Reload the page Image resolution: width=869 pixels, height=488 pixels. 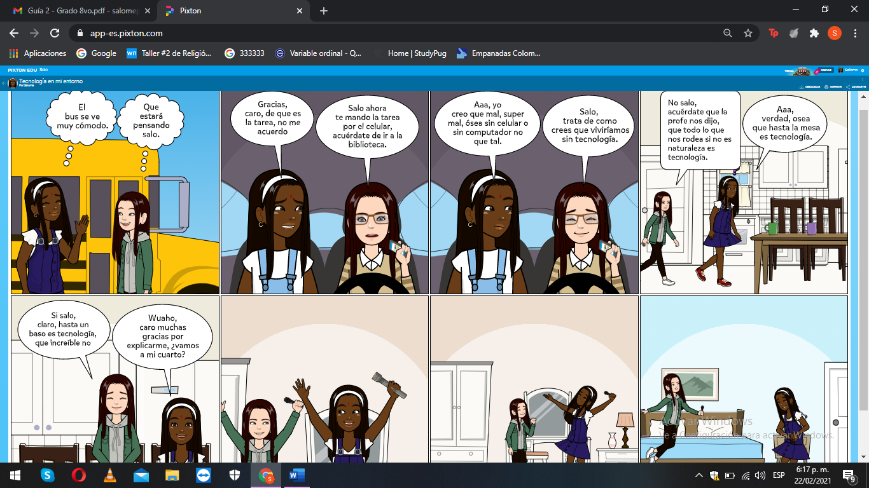point(55,33)
